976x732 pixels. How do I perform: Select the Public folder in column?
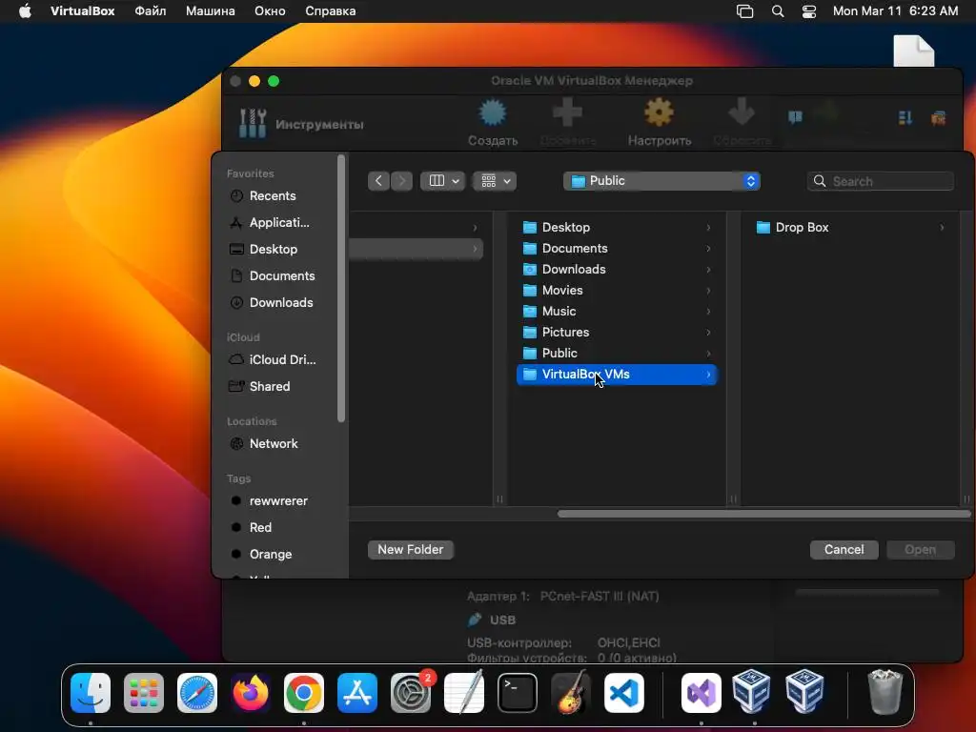coord(617,353)
